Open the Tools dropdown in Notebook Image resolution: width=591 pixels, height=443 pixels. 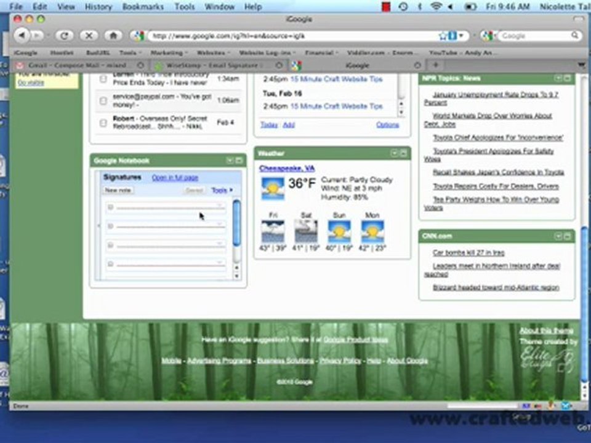pos(222,190)
